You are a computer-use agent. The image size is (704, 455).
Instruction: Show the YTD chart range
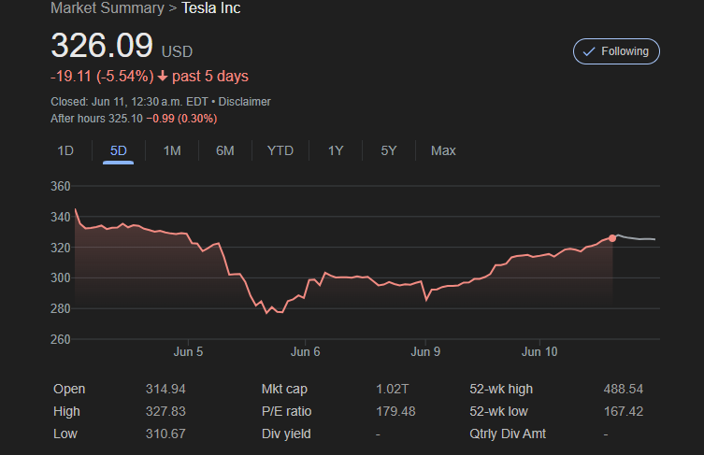[x=280, y=150]
